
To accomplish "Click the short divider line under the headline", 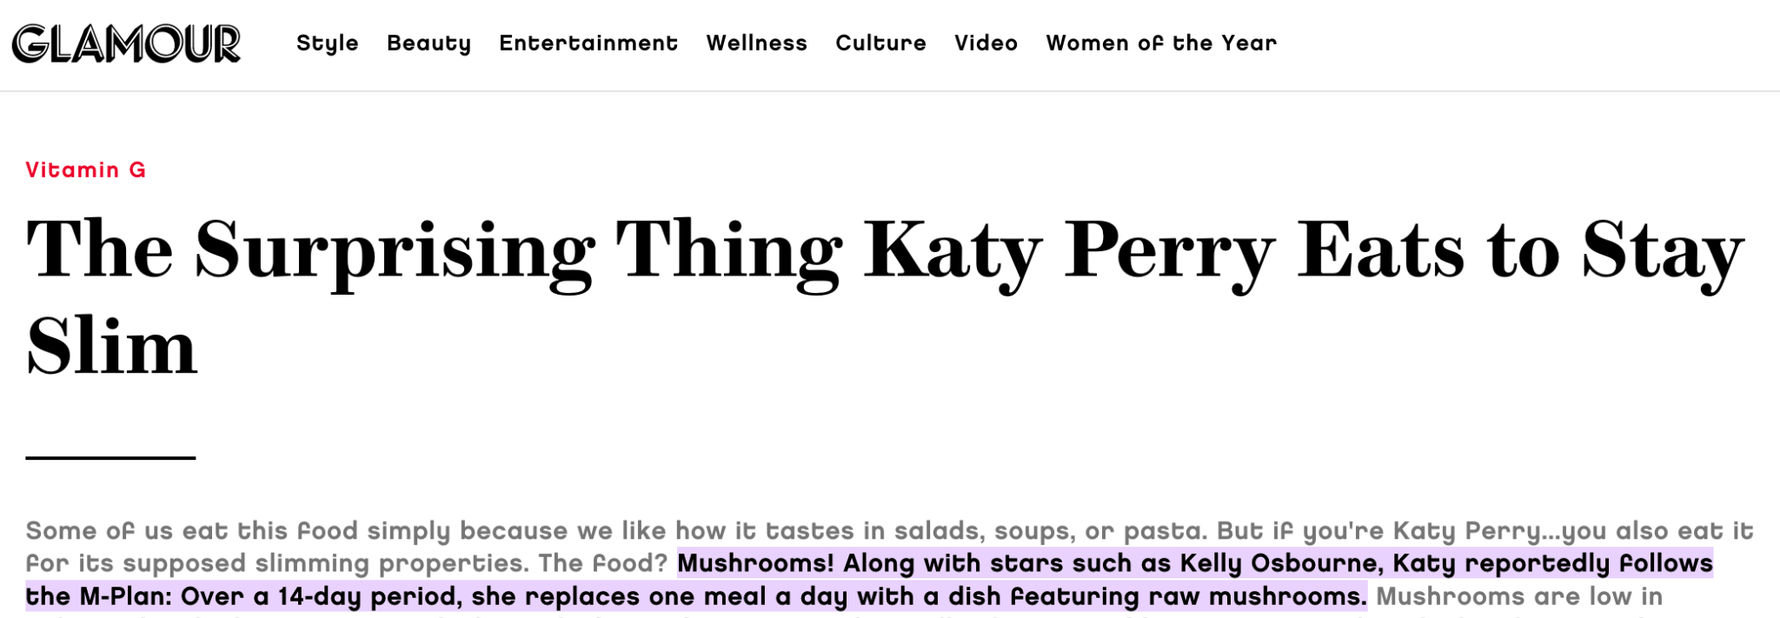I will pyautogui.click(x=110, y=457).
